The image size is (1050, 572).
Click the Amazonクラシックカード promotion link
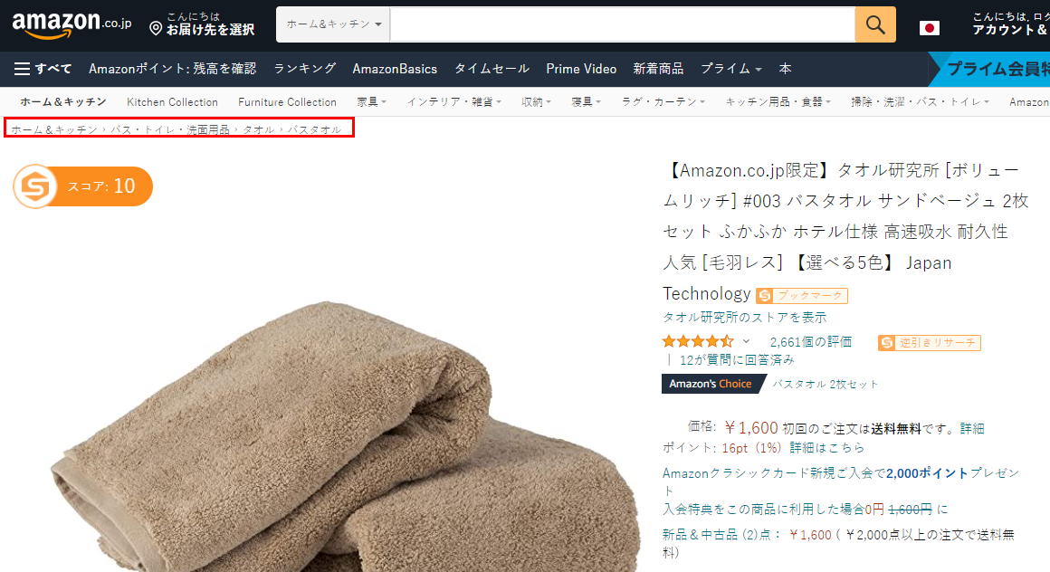point(841,481)
